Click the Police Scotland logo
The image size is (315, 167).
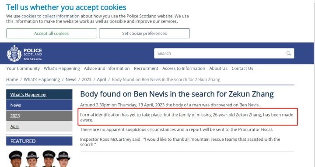click(x=24, y=53)
